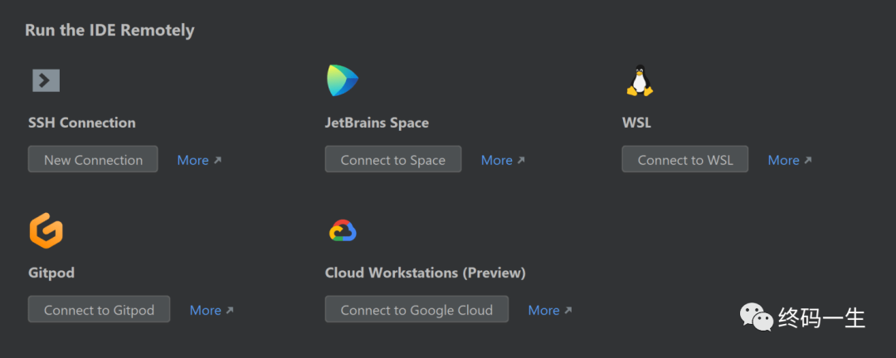Click the WeChat watermark icon
This screenshot has width=896, height=358.
756,317
